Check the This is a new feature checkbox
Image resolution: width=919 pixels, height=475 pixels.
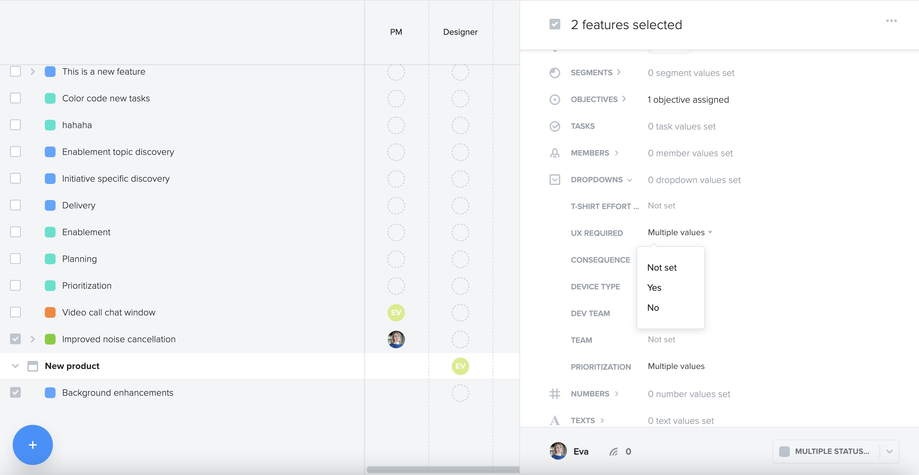tap(15, 71)
